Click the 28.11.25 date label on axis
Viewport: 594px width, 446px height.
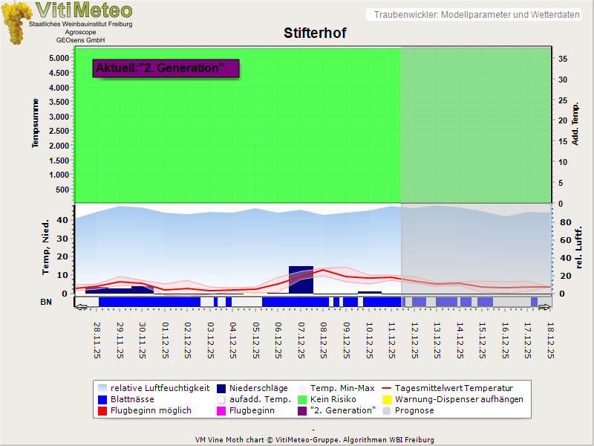(x=98, y=337)
